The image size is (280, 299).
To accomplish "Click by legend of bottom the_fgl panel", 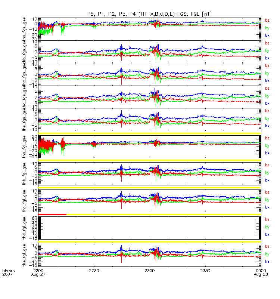I will [267, 255].
